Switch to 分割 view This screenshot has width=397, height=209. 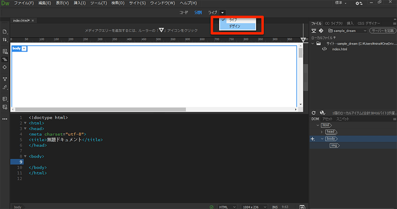coord(198,12)
